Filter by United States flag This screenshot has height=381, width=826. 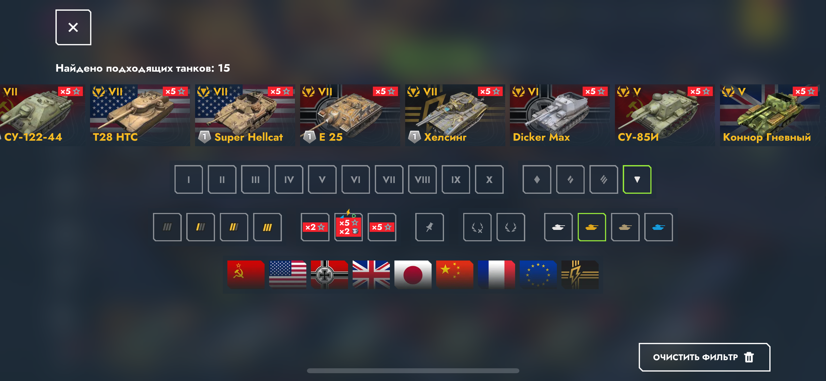pos(287,275)
